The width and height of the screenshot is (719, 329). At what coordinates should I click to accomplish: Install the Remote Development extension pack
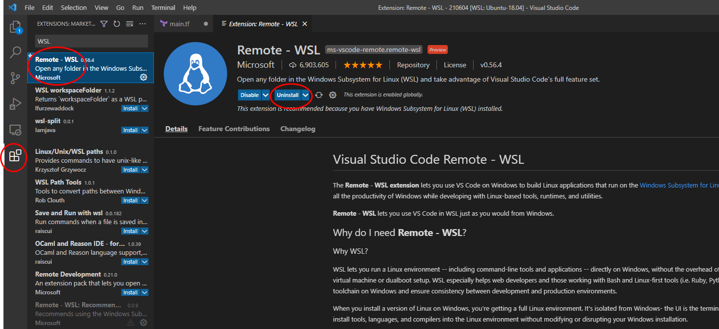pyautogui.click(x=131, y=292)
